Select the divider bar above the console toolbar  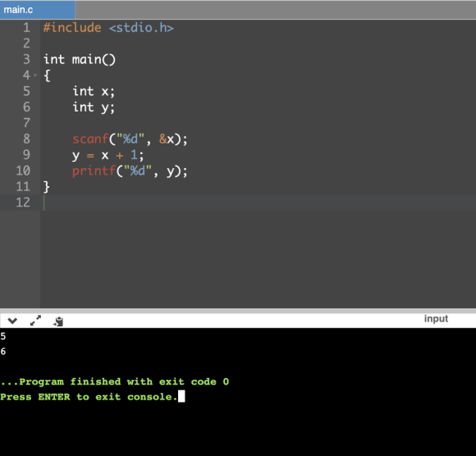[x=238, y=311]
